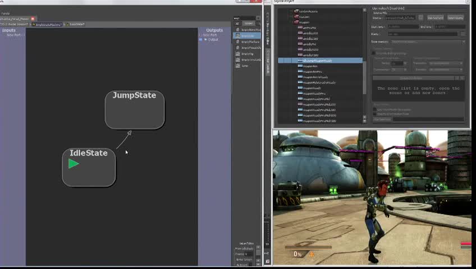Click the last icon in the bone list header
The image size is (476, 269).
coord(462,78)
